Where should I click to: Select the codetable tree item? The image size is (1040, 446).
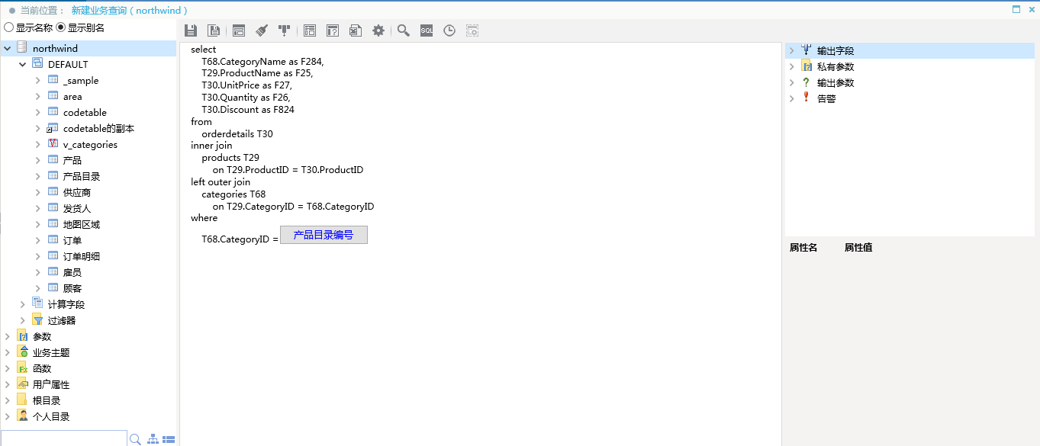pyautogui.click(x=85, y=112)
